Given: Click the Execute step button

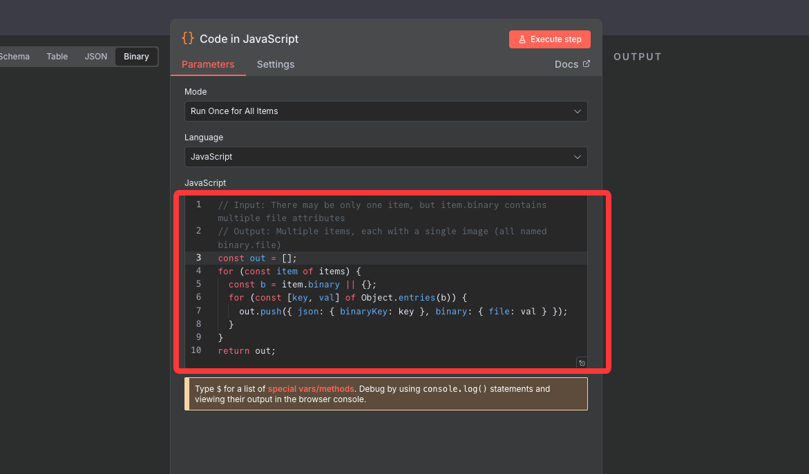Looking at the screenshot, I should point(549,39).
